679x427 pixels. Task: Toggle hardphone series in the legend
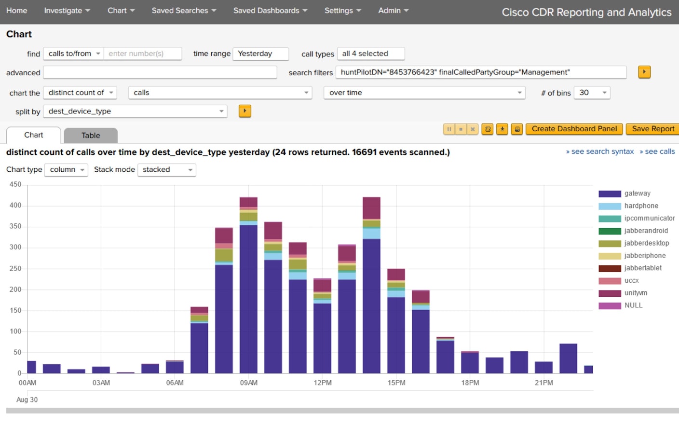click(641, 206)
